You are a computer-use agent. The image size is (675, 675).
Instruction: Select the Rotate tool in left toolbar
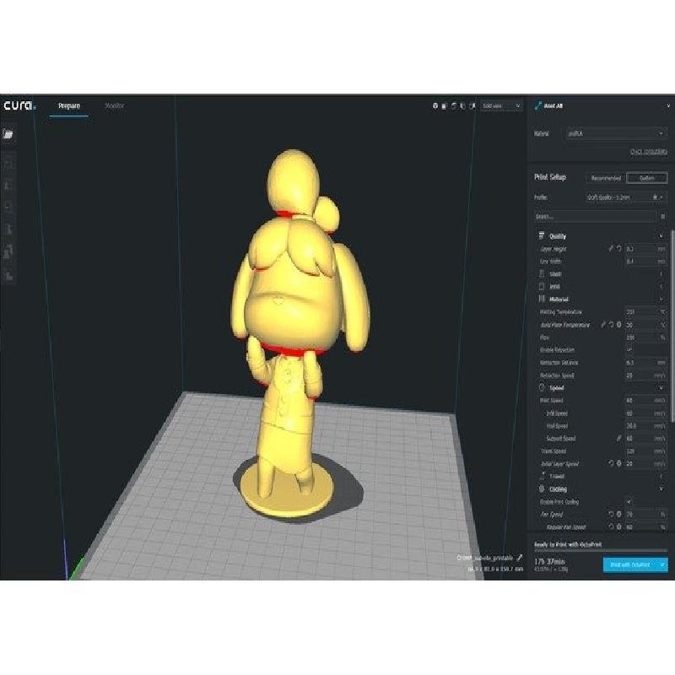[x=8, y=207]
